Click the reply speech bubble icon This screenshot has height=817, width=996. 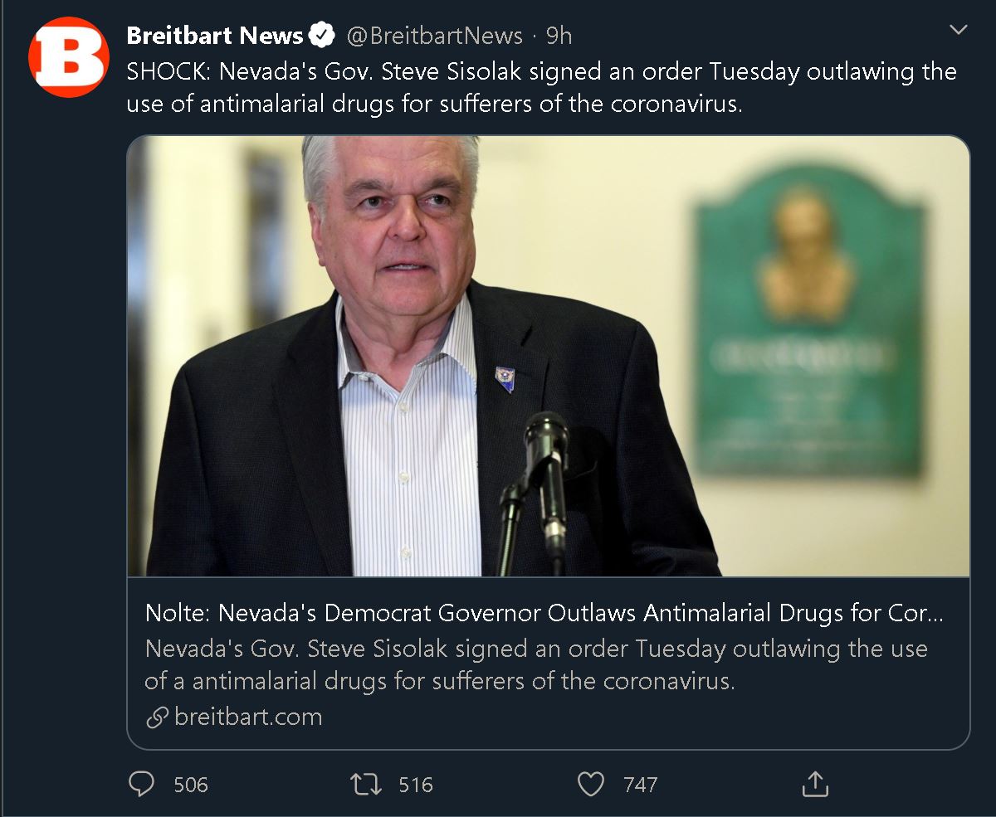pyautogui.click(x=143, y=785)
